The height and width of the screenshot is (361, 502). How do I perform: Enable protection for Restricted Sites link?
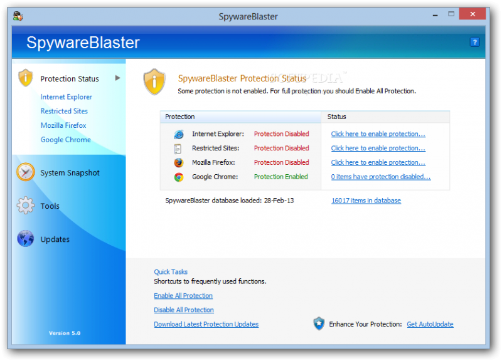point(378,148)
